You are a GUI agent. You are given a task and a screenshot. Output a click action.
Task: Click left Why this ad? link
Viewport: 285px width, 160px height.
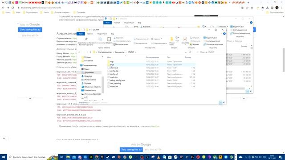click(30, 36)
